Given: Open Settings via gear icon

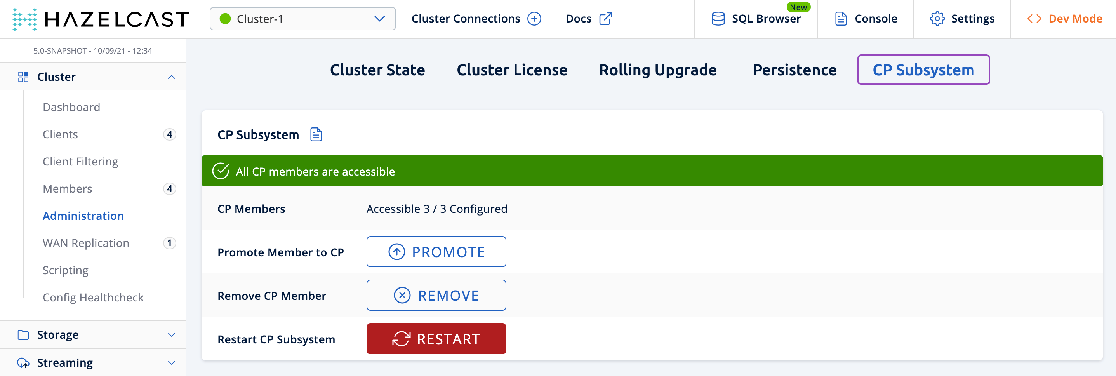Looking at the screenshot, I should [937, 19].
